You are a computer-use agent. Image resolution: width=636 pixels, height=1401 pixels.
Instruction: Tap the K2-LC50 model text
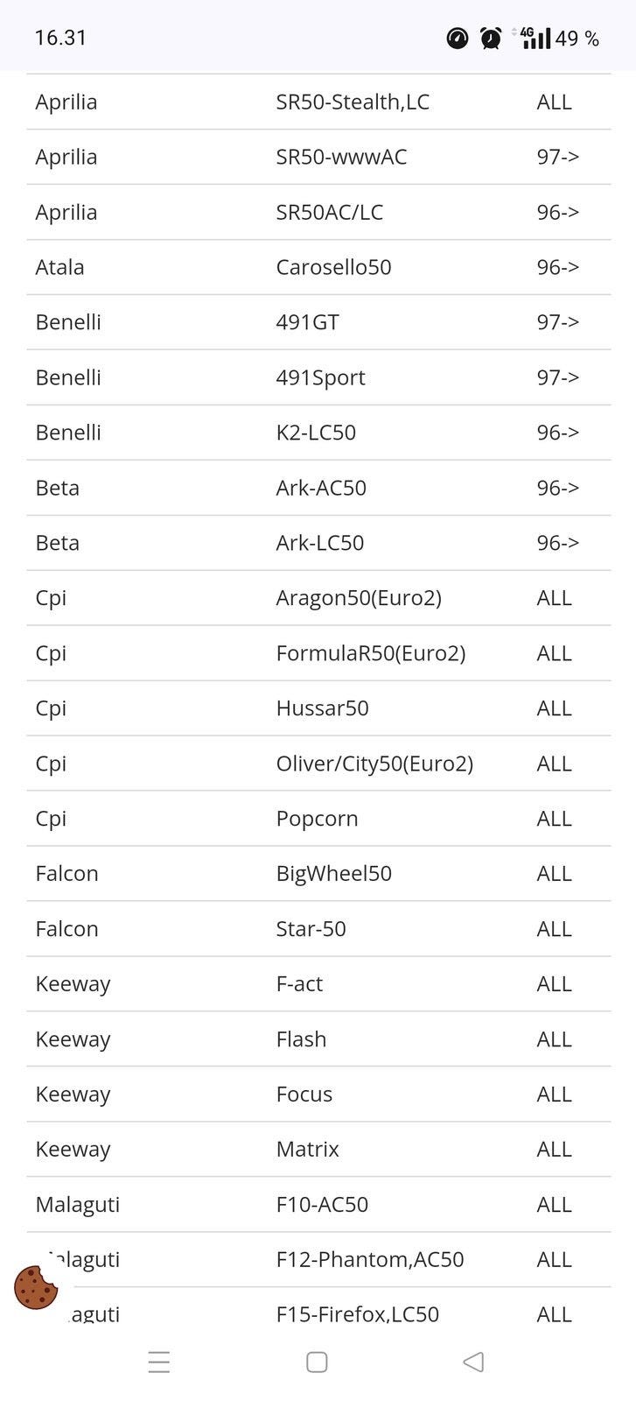coord(316,433)
